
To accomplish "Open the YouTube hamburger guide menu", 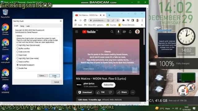I will click(x=77, y=32).
